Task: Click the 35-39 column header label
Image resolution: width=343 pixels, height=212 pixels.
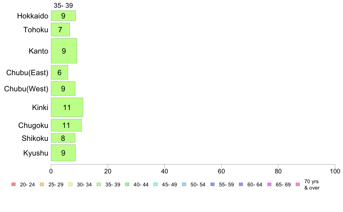Action: tap(63, 5)
